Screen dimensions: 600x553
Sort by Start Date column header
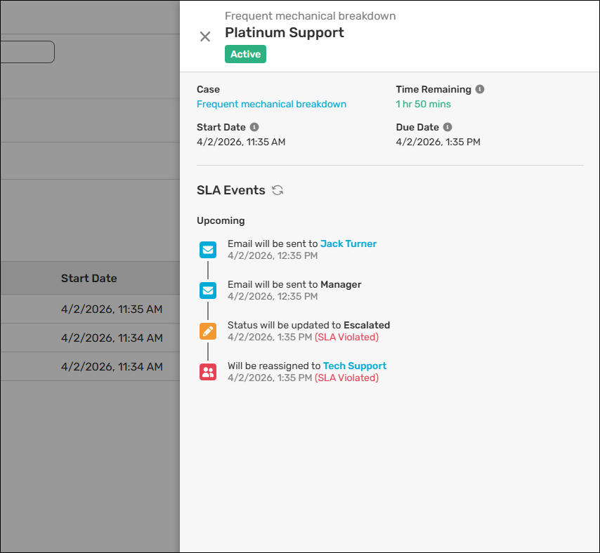click(89, 279)
